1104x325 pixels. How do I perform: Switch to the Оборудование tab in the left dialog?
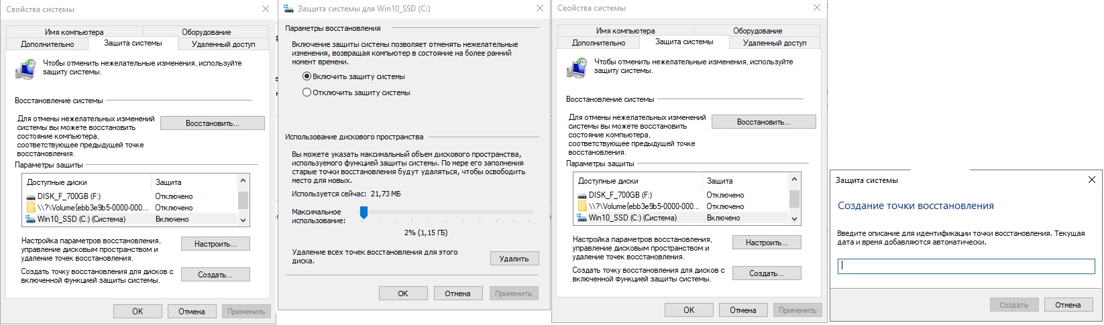206,32
